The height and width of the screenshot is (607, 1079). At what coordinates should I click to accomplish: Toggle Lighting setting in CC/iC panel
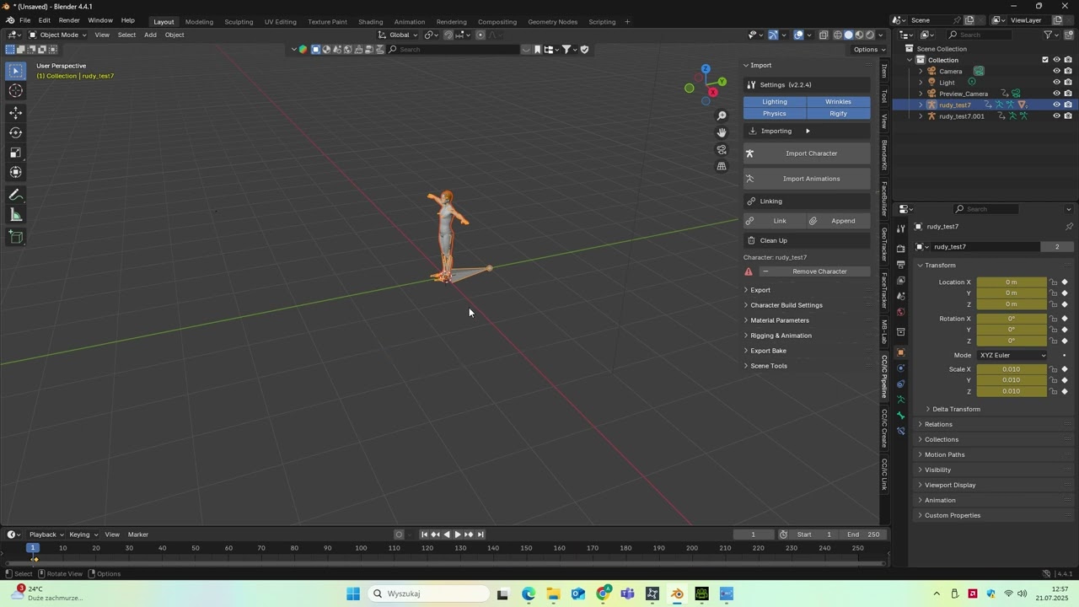775,102
